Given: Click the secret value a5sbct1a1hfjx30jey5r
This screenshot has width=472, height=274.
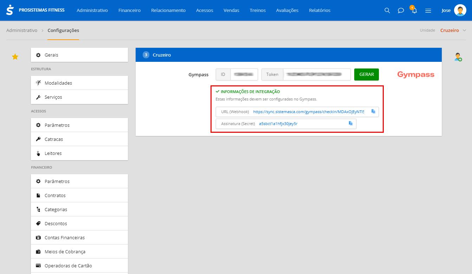Looking at the screenshot, I should click(278, 124).
